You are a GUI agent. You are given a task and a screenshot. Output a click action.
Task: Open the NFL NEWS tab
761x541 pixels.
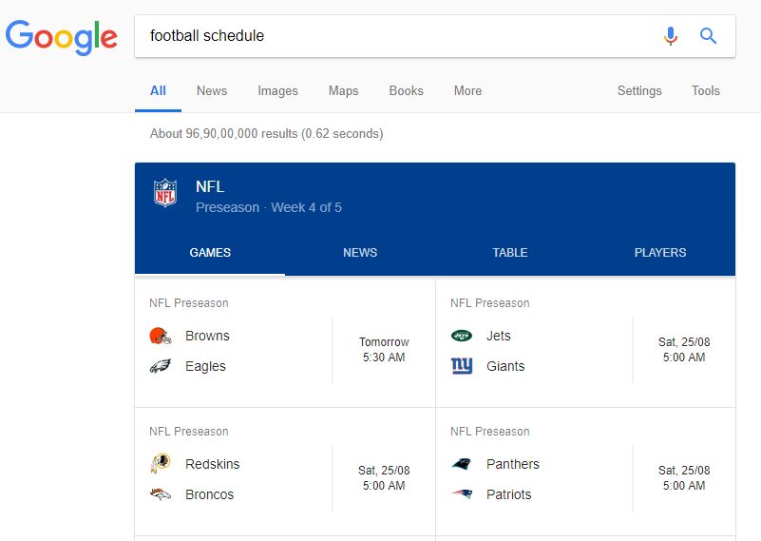[360, 253]
